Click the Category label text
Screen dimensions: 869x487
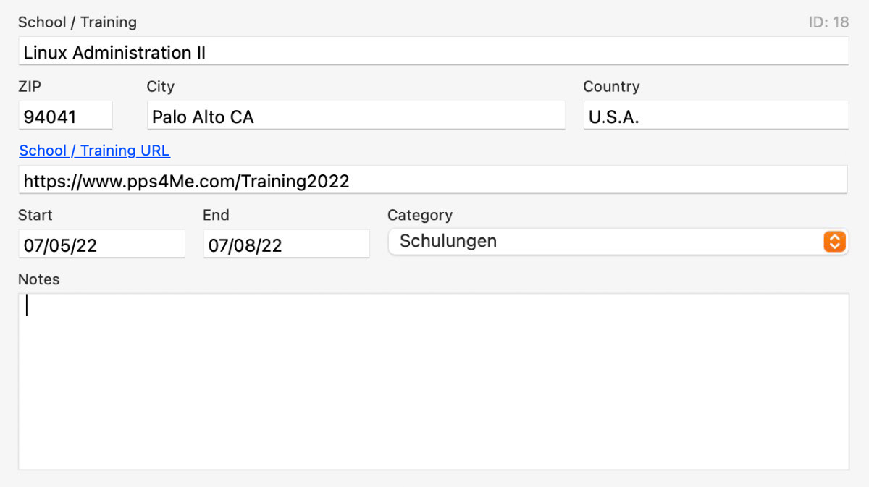(420, 215)
